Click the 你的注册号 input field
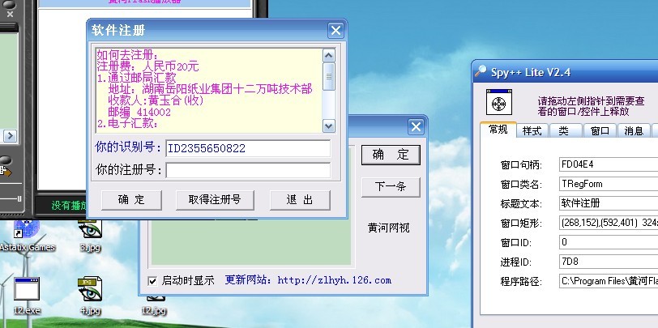The image size is (658, 328). coord(248,170)
